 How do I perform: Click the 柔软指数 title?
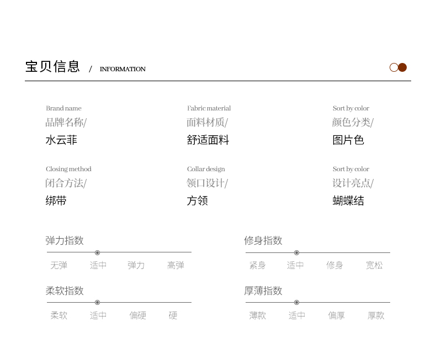(65, 291)
